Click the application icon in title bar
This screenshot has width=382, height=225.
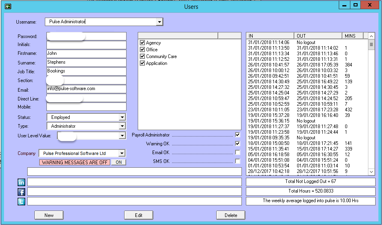(x=8, y=6)
